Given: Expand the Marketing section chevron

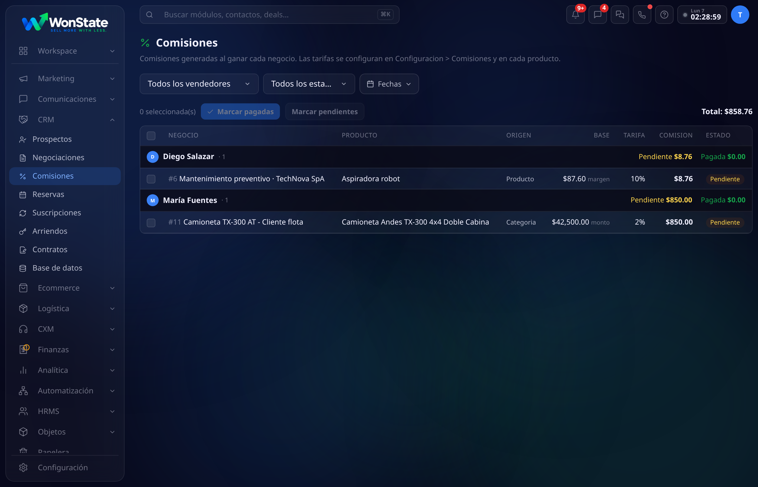Looking at the screenshot, I should (x=112, y=78).
